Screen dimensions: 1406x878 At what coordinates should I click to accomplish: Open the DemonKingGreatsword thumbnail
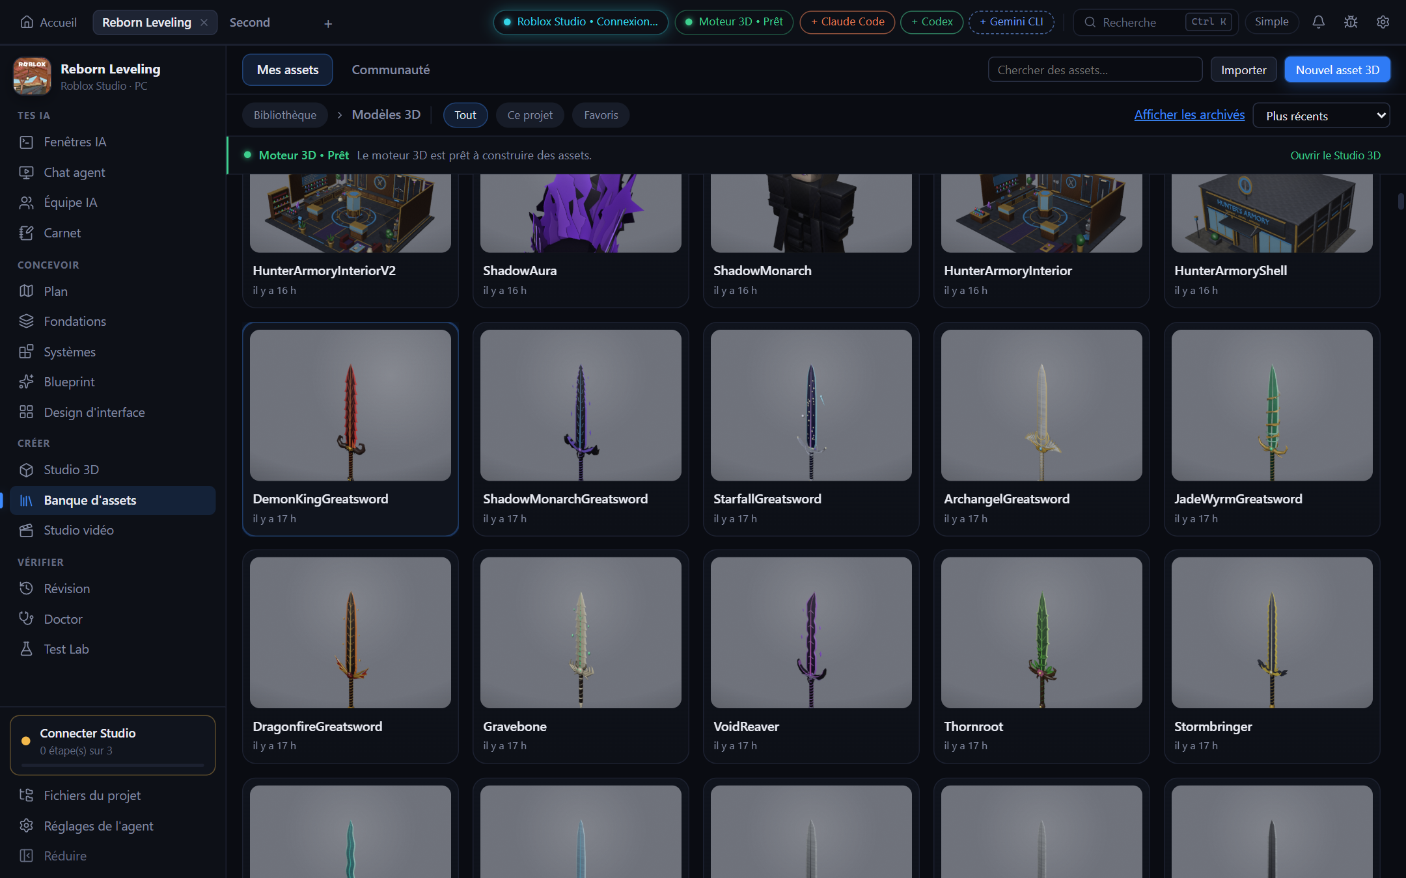click(x=350, y=405)
